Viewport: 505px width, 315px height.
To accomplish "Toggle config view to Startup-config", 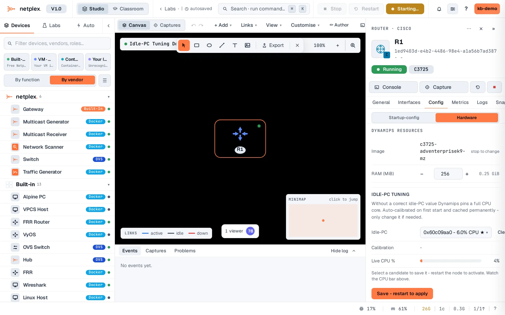I will [404, 117].
